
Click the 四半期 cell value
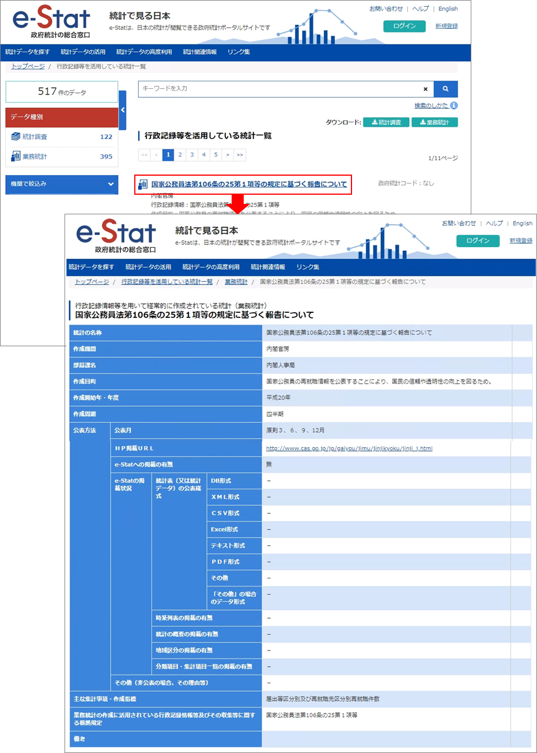pos(275,414)
